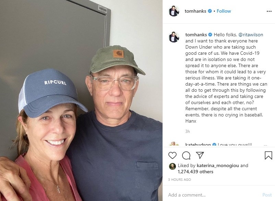Open the katehudson commenter username
This screenshot has height=201, width=275.
[198, 145]
